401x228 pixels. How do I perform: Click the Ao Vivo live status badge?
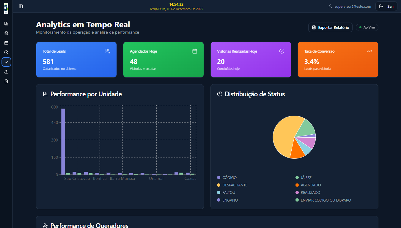coord(367,27)
